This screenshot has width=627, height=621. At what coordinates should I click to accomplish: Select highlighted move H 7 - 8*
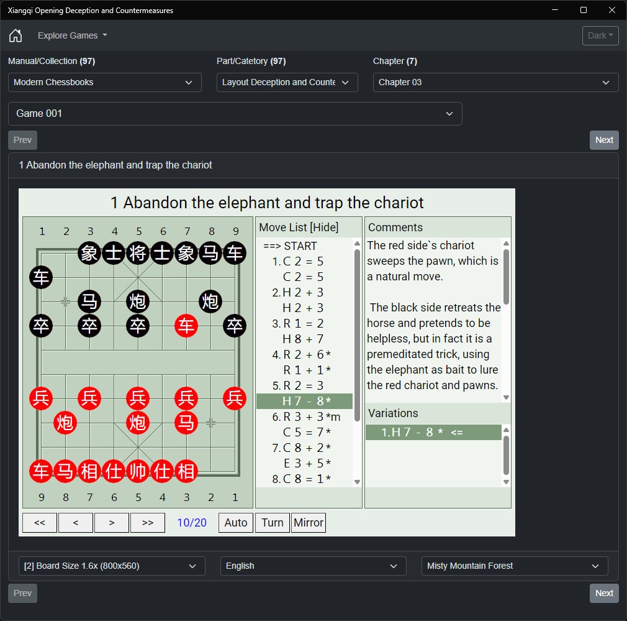pyautogui.click(x=304, y=401)
